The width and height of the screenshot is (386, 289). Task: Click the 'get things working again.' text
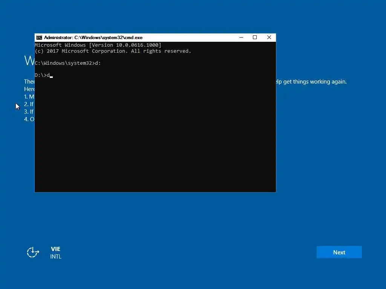click(315, 82)
